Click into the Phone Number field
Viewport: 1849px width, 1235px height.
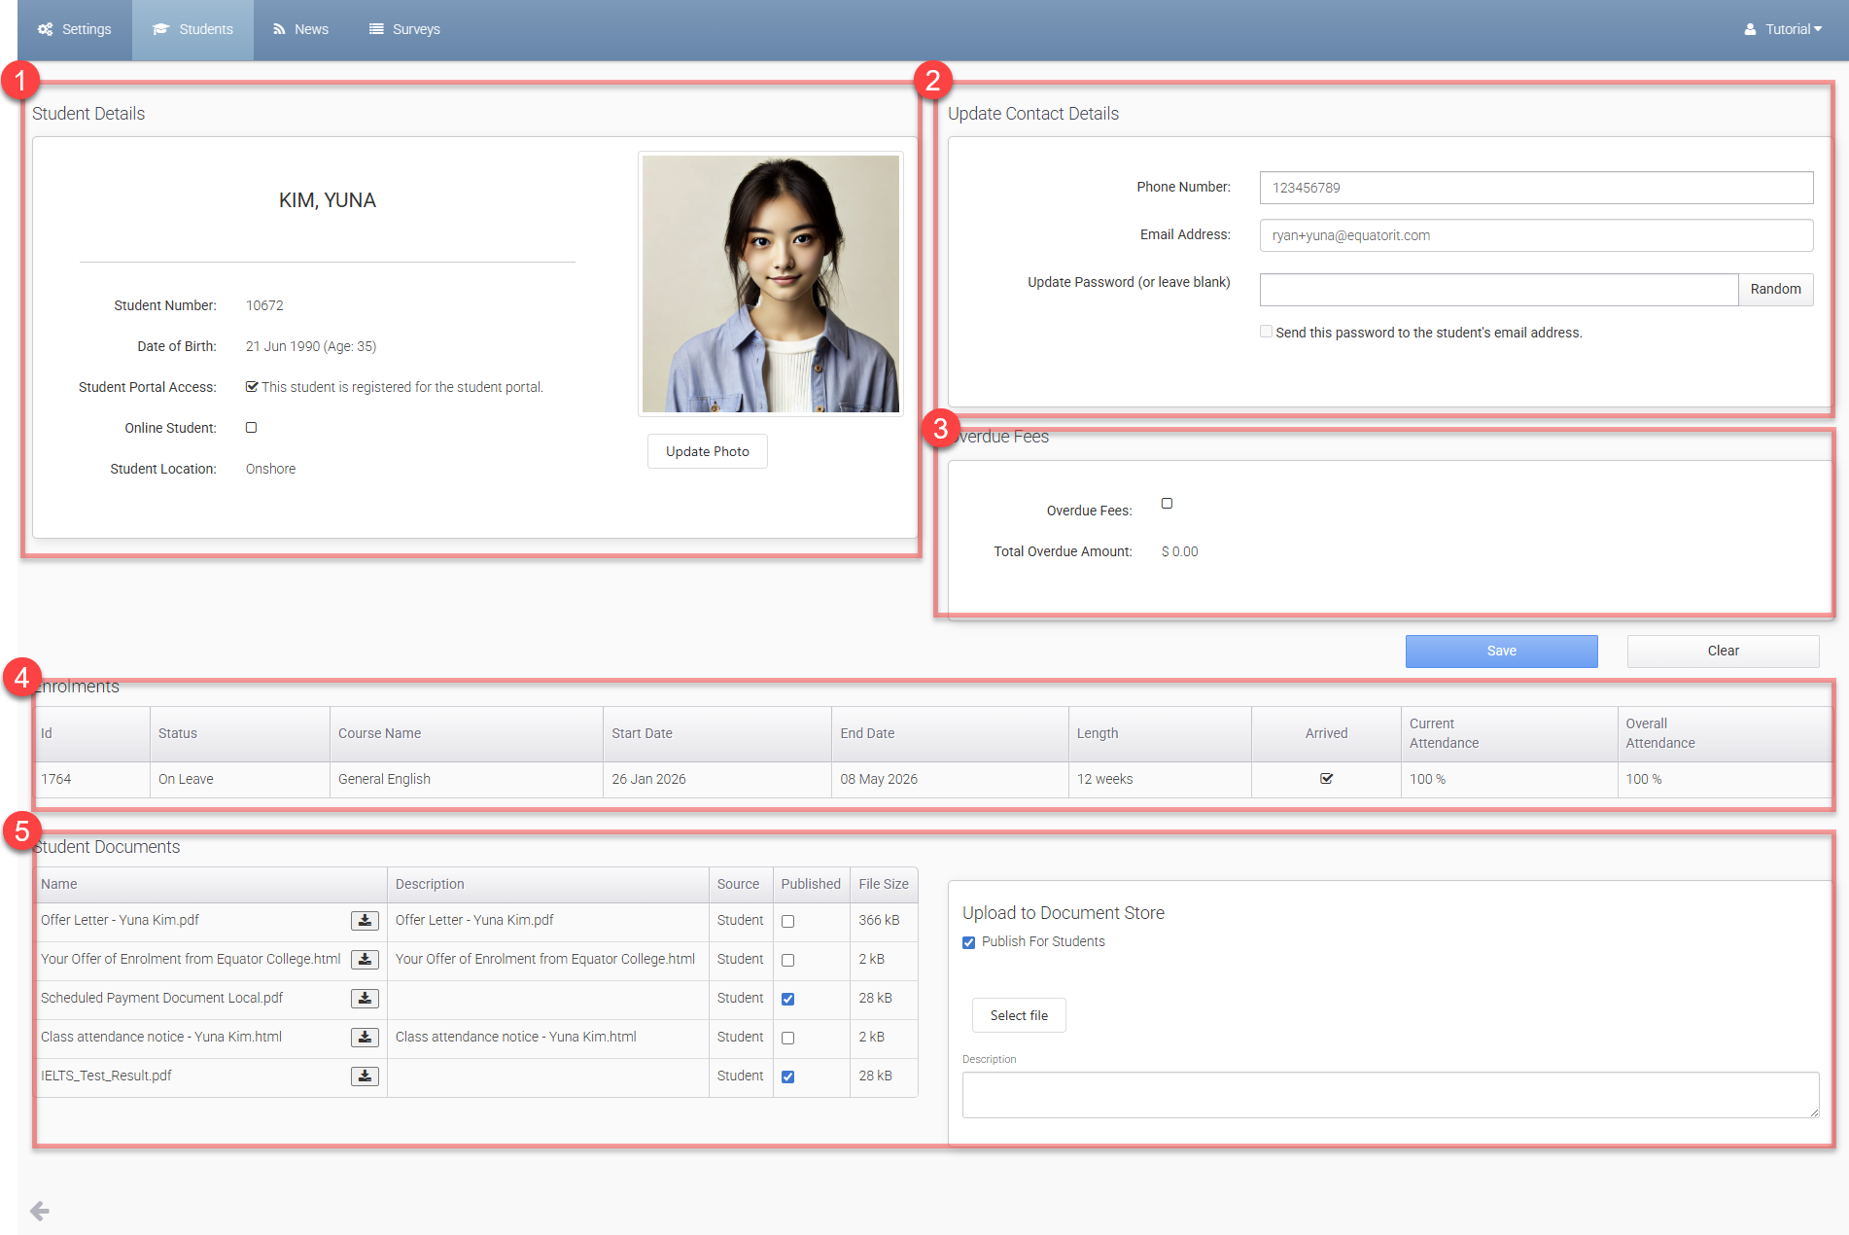pyautogui.click(x=1535, y=188)
